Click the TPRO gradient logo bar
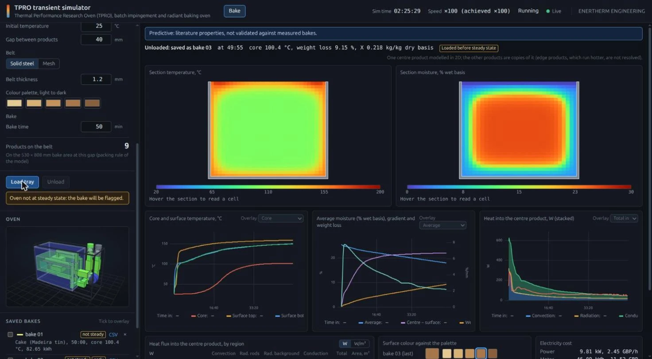Viewport: 652px width, 359px height. [8, 11]
